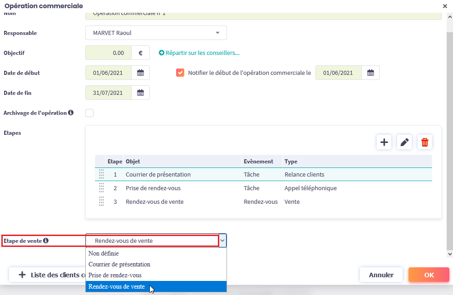Delete étape with the red trash icon
The height and width of the screenshot is (295, 453).
pyautogui.click(x=424, y=142)
